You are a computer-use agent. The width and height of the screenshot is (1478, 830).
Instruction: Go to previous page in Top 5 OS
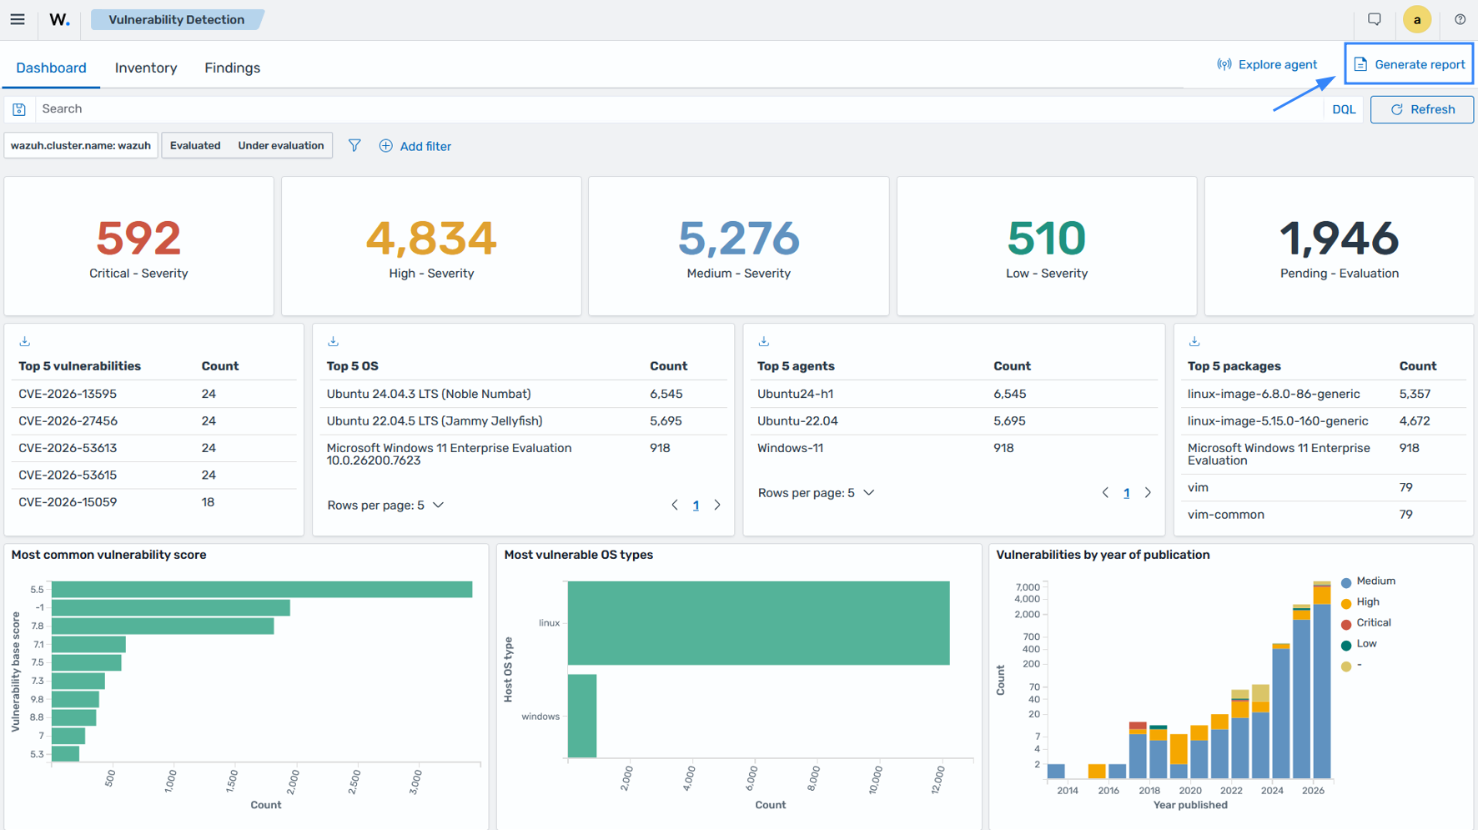point(675,505)
